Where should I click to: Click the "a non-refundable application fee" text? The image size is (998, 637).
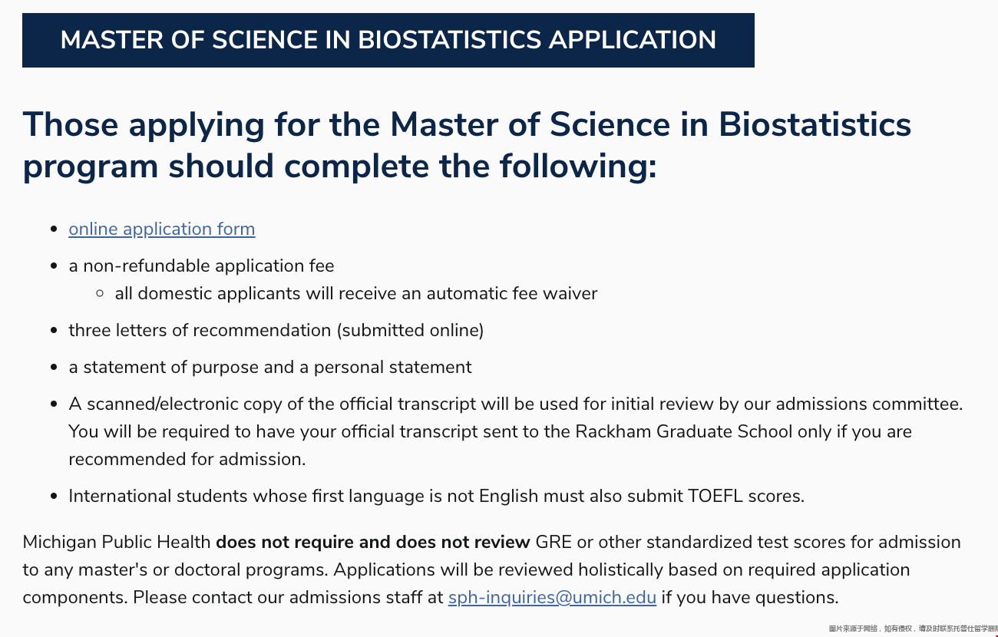tap(201, 266)
